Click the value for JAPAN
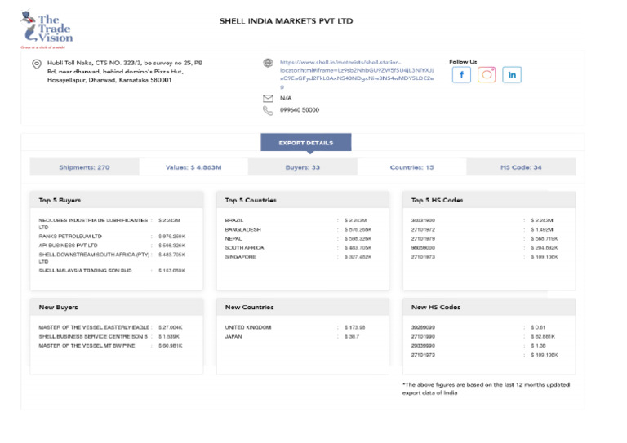 pos(353,337)
